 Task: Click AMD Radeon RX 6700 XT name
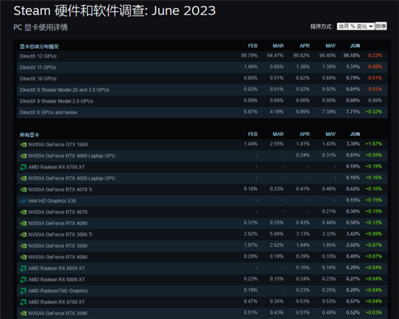(x=57, y=302)
